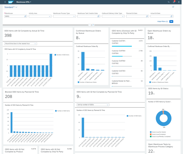The image size is (183, 154).
Task: Click the tallest bar in Open Warehouse Orders chart
Action: pyautogui.click(x=155, y=63)
